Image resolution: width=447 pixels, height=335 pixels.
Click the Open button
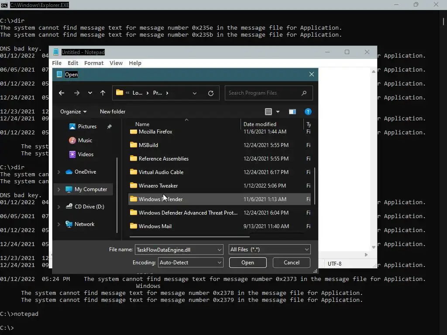pyautogui.click(x=248, y=263)
